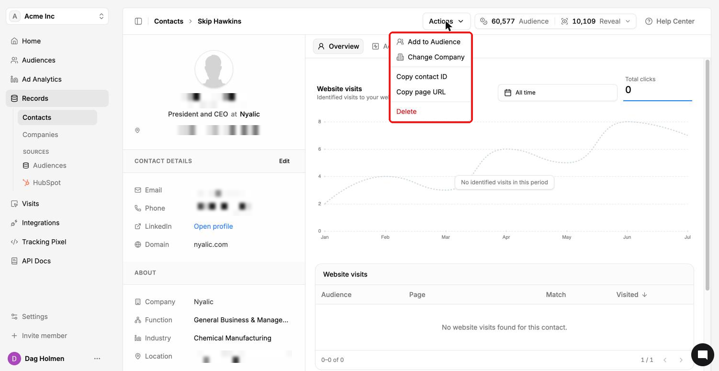
Task: Select Add to Audience menu item
Action: point(431,42)
